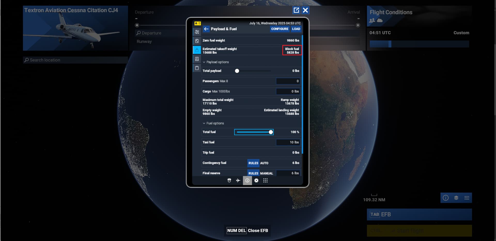Click the LOAD button
This screenshot has width=496, height=241.
pos(296,29)
